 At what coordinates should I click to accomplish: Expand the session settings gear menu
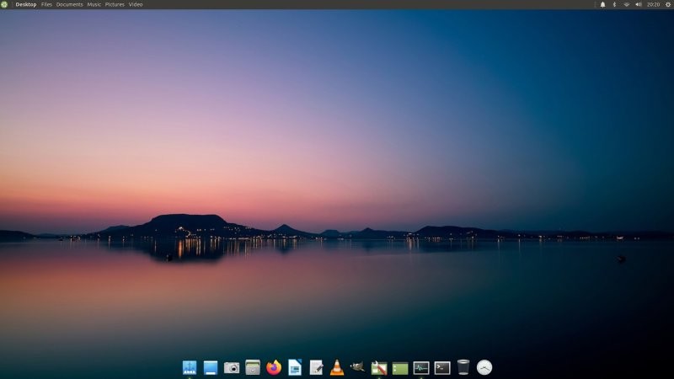668,4
